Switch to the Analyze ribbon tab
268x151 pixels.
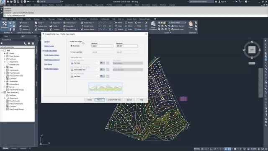(36, 19)
